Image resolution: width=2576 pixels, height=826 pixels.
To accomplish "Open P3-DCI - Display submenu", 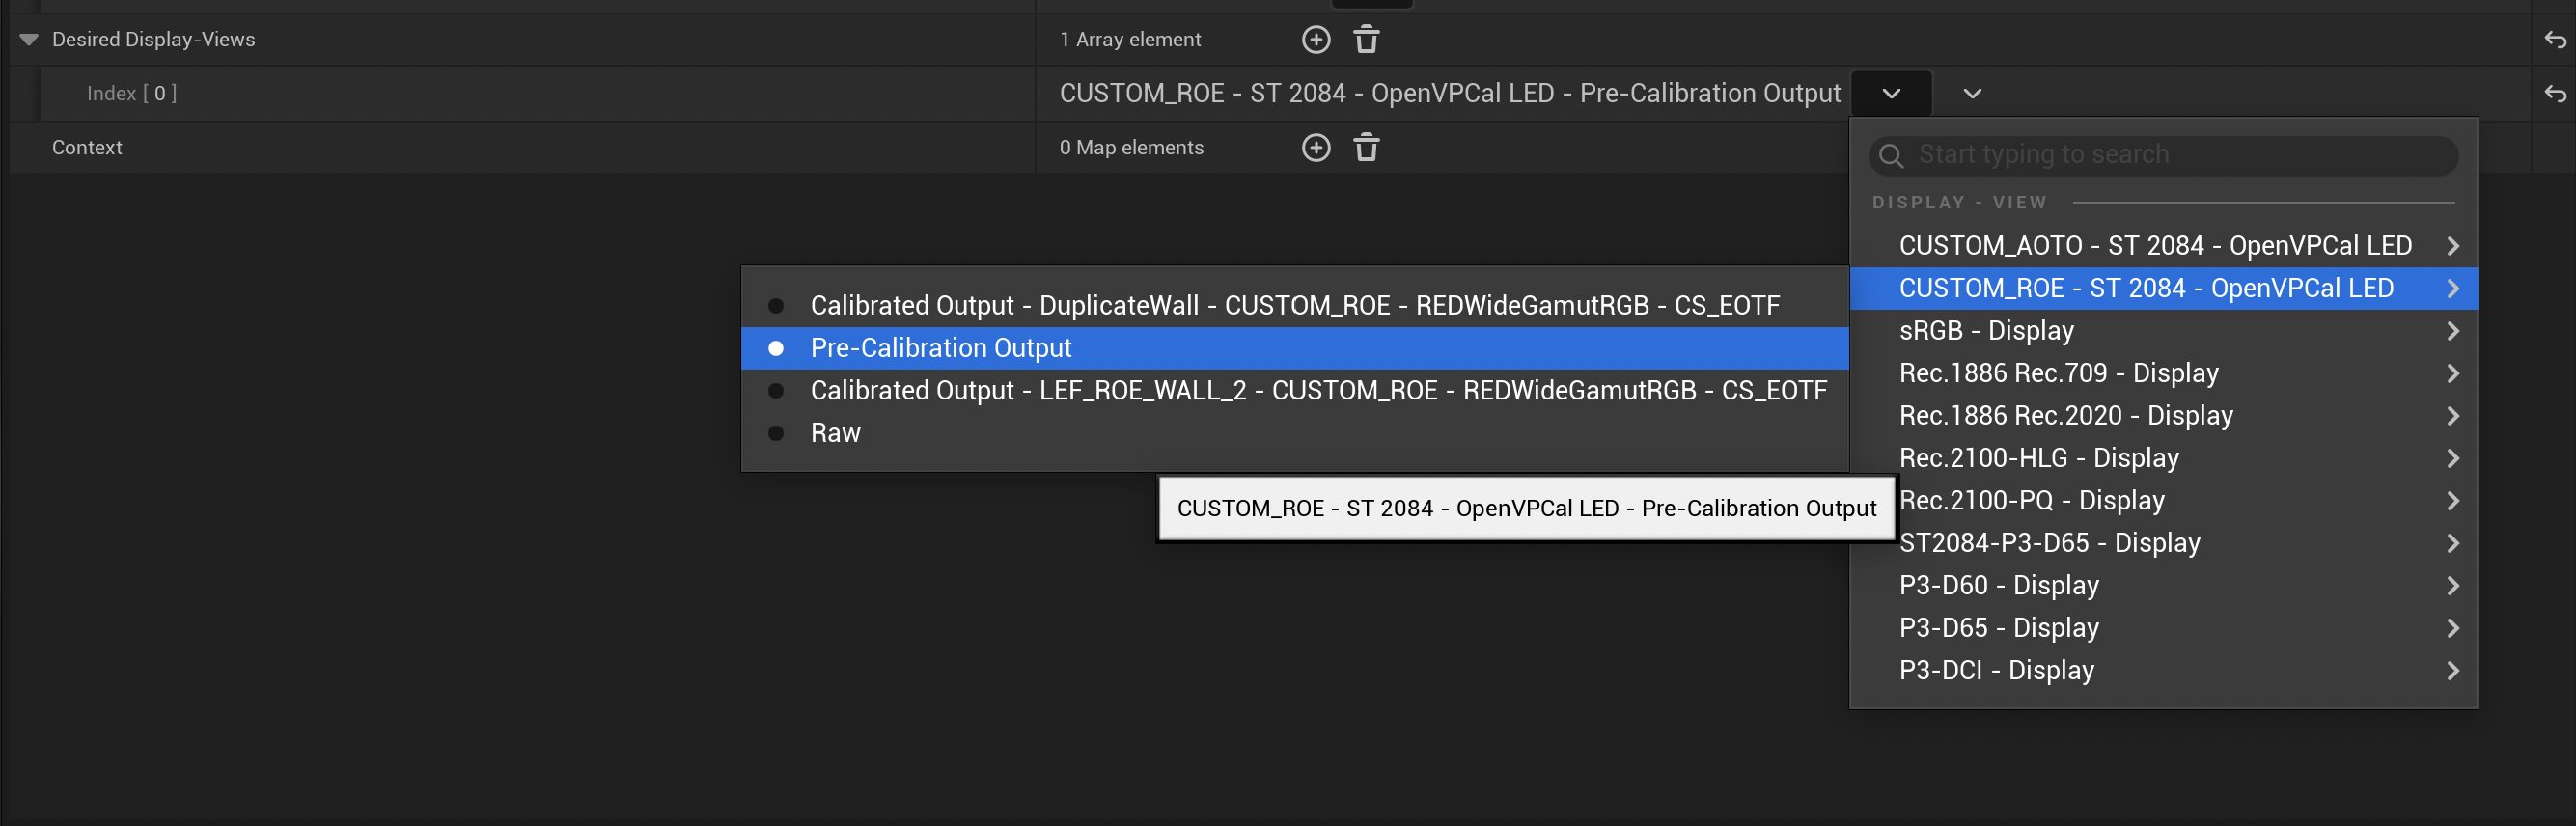I will (x=2163, y=671).
